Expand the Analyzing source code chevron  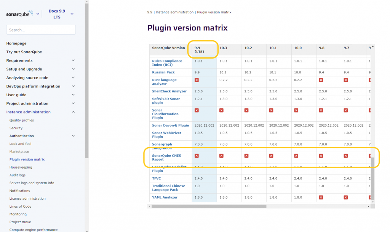click(x=73, y=78)
